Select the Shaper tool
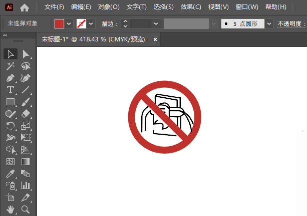Viewport: 307px width, 216px height. (11, 114)
